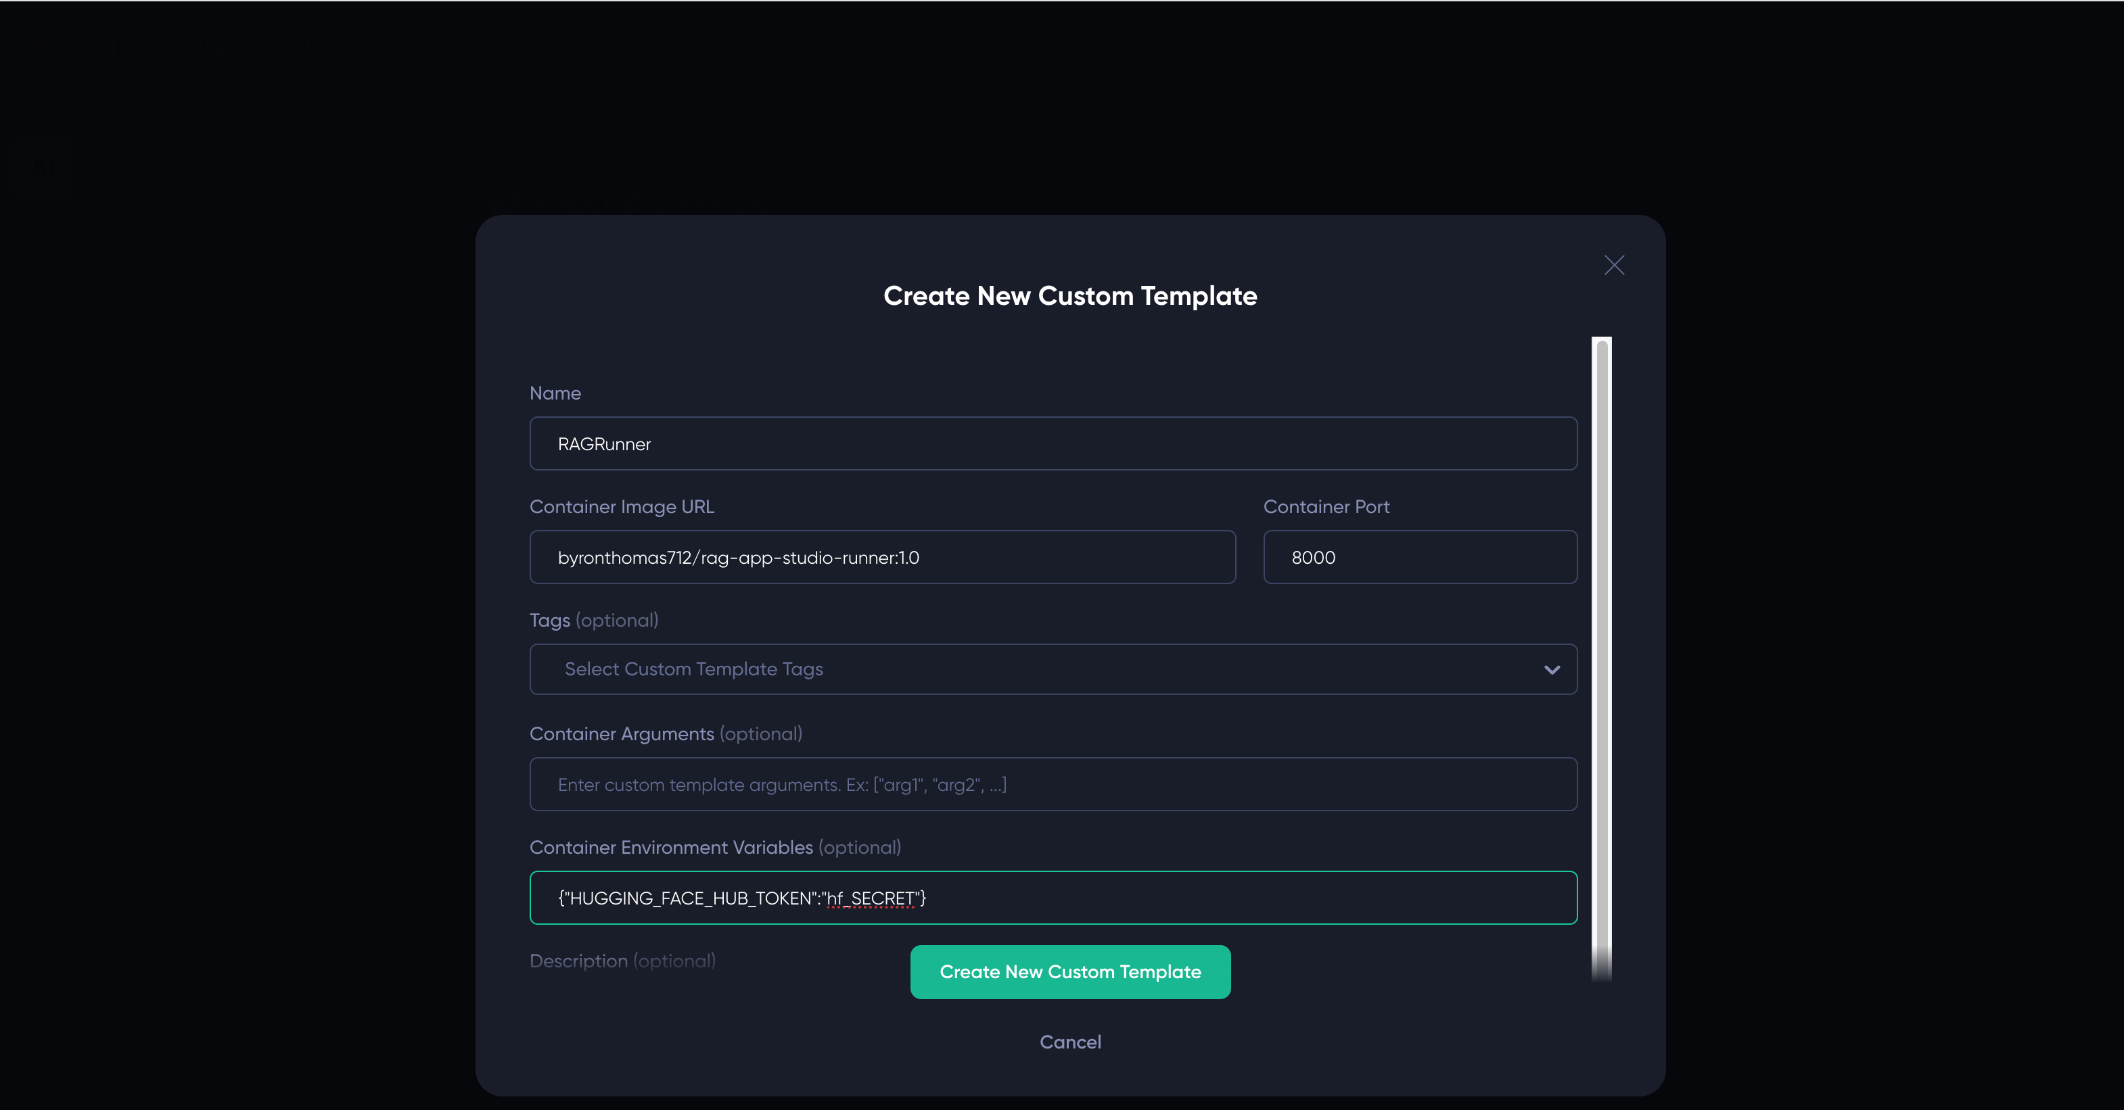
Task: Expand the tags selector via its chevron
Action: point(1551,669)
